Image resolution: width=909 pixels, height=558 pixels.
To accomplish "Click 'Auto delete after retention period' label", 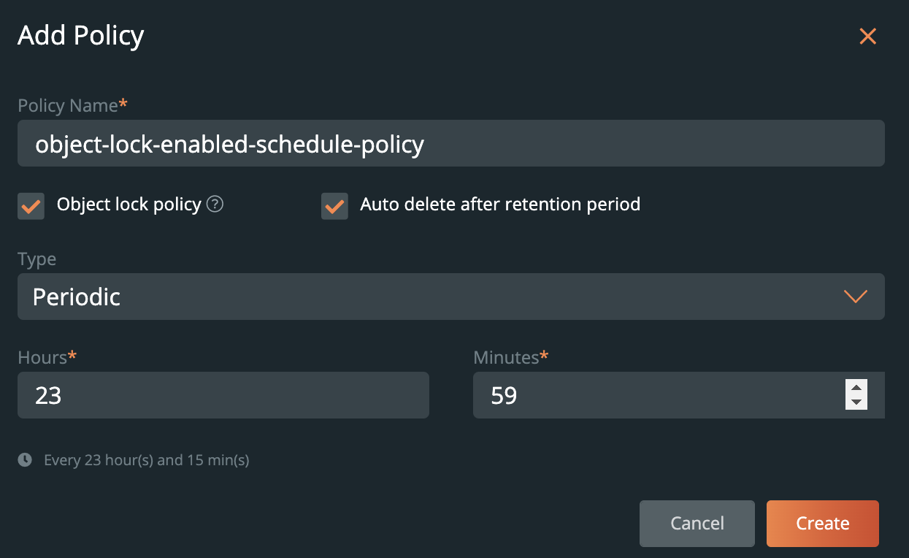I will pyautogui.click(x=500, y=205).
